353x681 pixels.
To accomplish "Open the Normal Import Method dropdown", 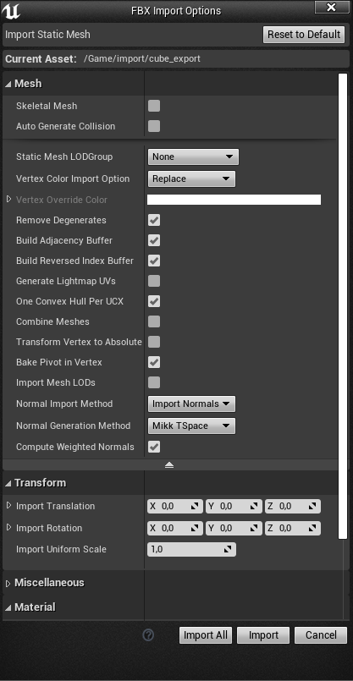I will (x=191, y=404).
